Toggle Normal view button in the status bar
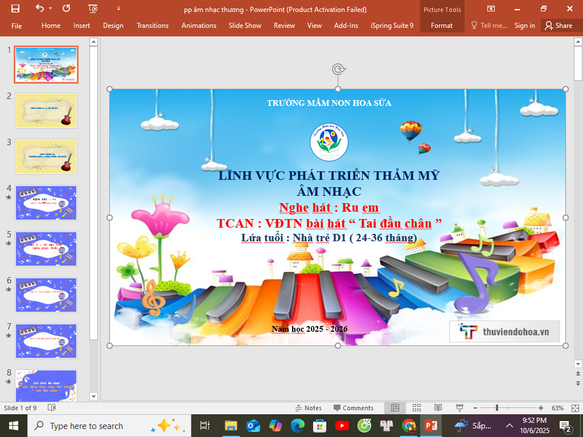This screenshot has height=437, width=583. pos(395,408)
